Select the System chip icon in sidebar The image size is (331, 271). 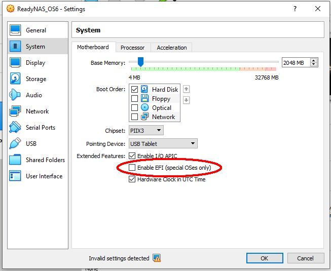click(x=15, y=46)
